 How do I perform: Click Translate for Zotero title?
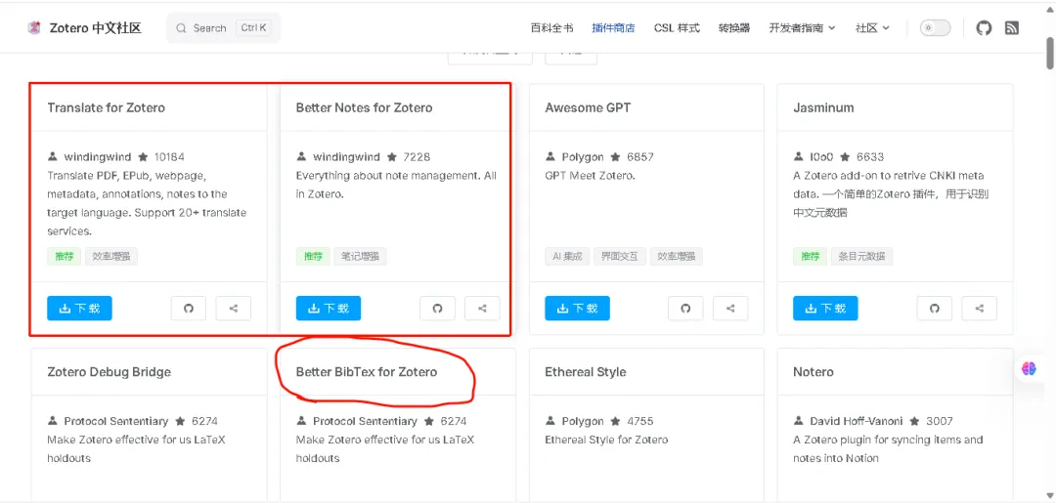(106, 107)
